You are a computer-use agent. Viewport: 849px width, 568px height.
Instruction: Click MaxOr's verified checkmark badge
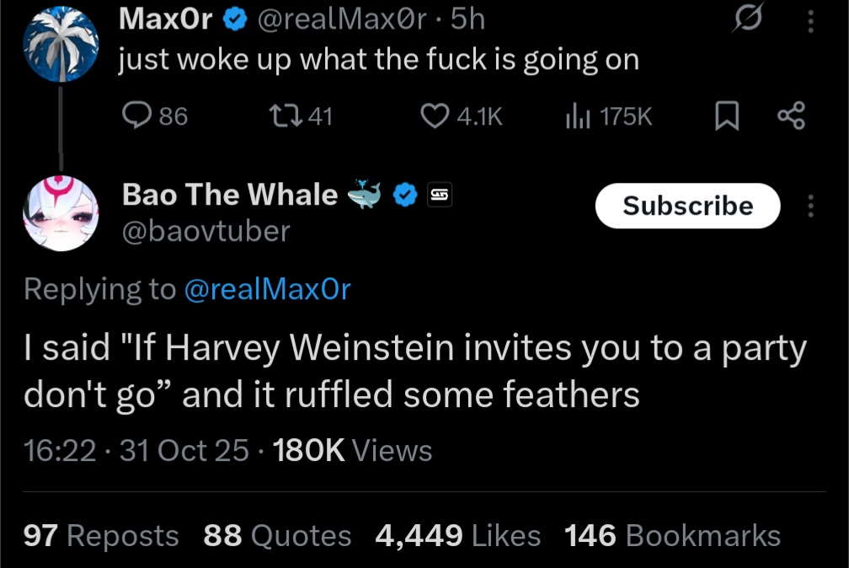[235, 20]
